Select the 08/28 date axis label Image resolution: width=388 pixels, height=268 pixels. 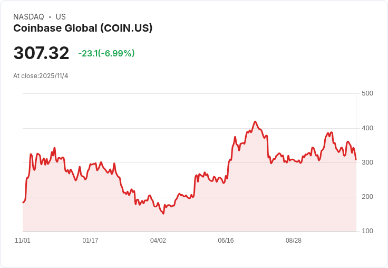coord(294,241)
